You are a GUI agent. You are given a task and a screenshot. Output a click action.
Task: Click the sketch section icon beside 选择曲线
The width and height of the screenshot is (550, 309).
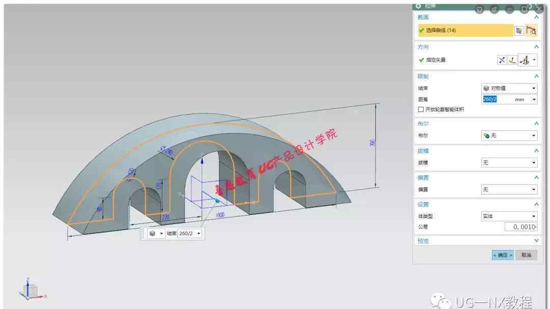(x=519, y=31)
